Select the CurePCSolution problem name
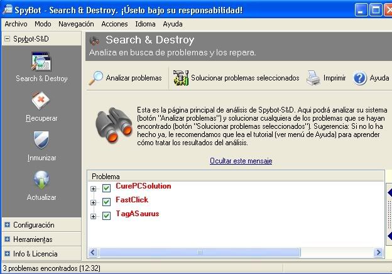This screenshot has width=392, height=274. coord(143,186)
